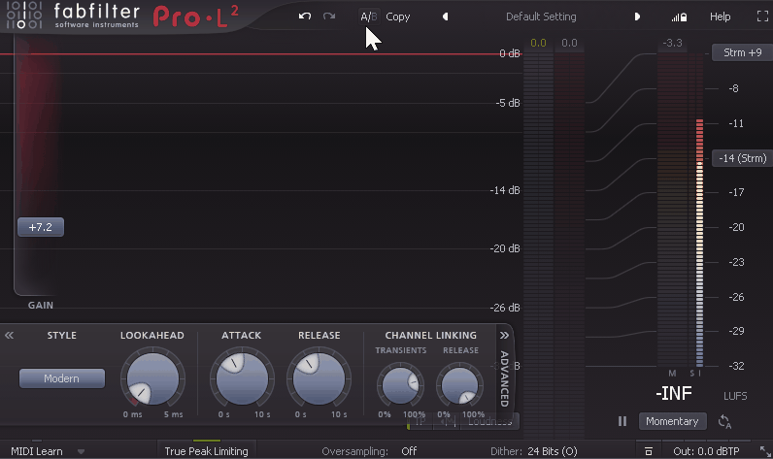Toggle full screen mode icon
Image resolution: width=773 pixels, height=459 pixels.
762,16
